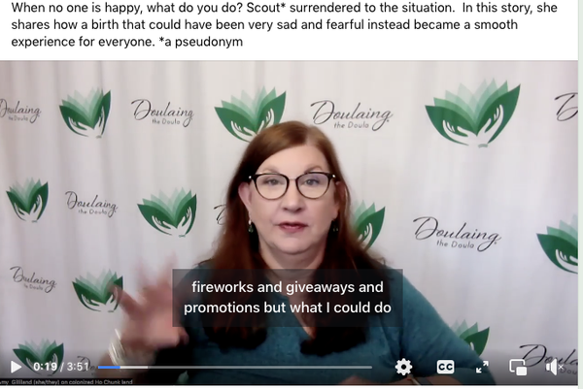Screen dimensions: 583x389
Task: Expand video to fullscreen
Action: coord(482,368)
